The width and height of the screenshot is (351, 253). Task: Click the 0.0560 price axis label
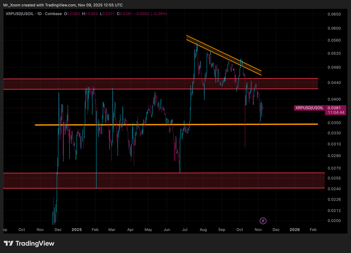(334, 40)
